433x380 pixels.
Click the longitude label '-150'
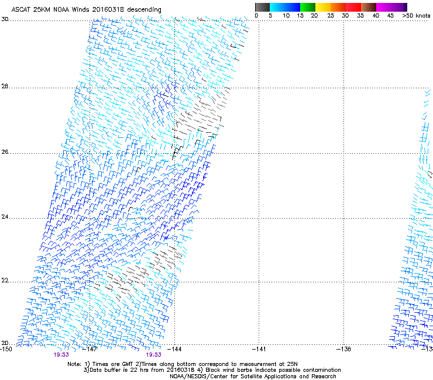[6, 349]
